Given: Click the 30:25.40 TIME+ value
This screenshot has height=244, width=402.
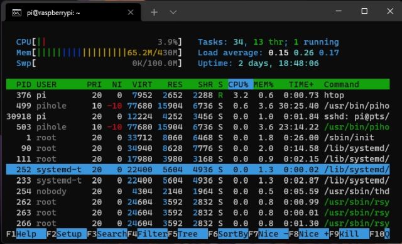Looking at the screenshot, I should click(x=299, y=106).
